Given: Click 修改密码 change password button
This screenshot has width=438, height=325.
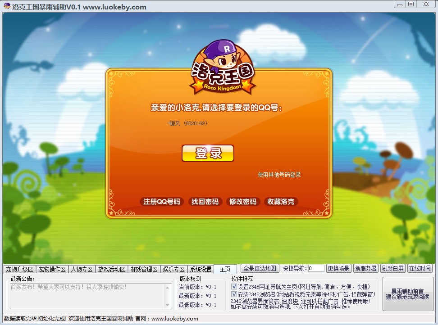Looking at the screenshot, I should pyautogui.click(x=243, y=202).
